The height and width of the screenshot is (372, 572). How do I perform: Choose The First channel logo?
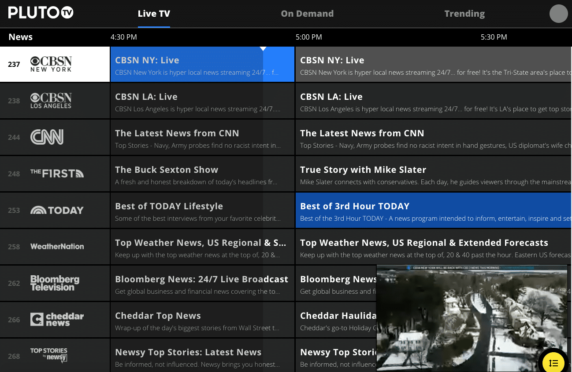[x=57, y=174]
